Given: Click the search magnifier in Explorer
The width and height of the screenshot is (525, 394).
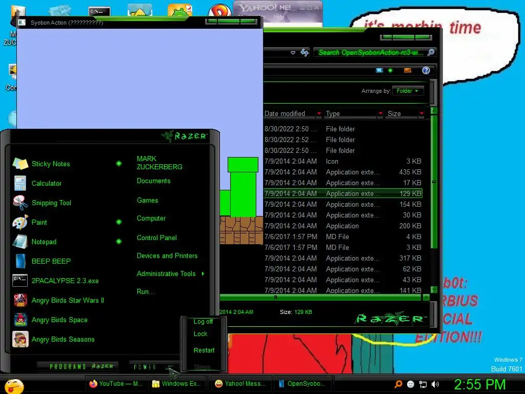Looking at the screenshot, I should [431, 52].
